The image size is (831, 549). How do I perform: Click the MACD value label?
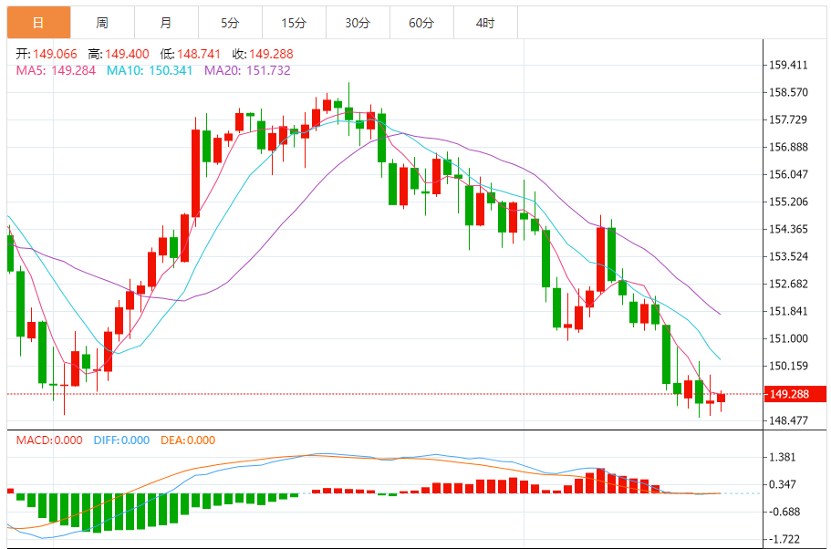coord(49,440)
